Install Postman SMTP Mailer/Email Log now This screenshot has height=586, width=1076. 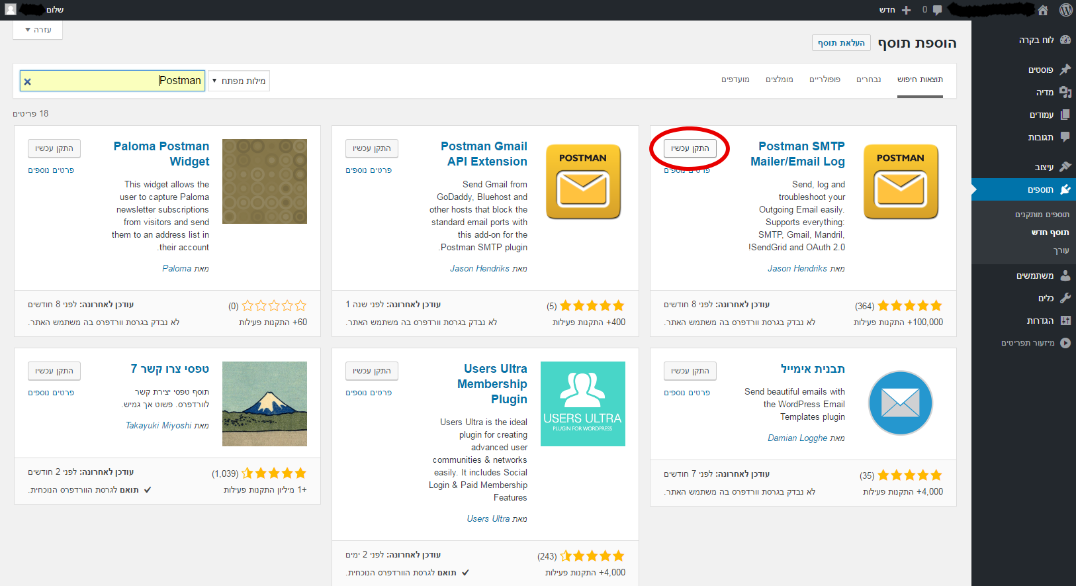690,148
